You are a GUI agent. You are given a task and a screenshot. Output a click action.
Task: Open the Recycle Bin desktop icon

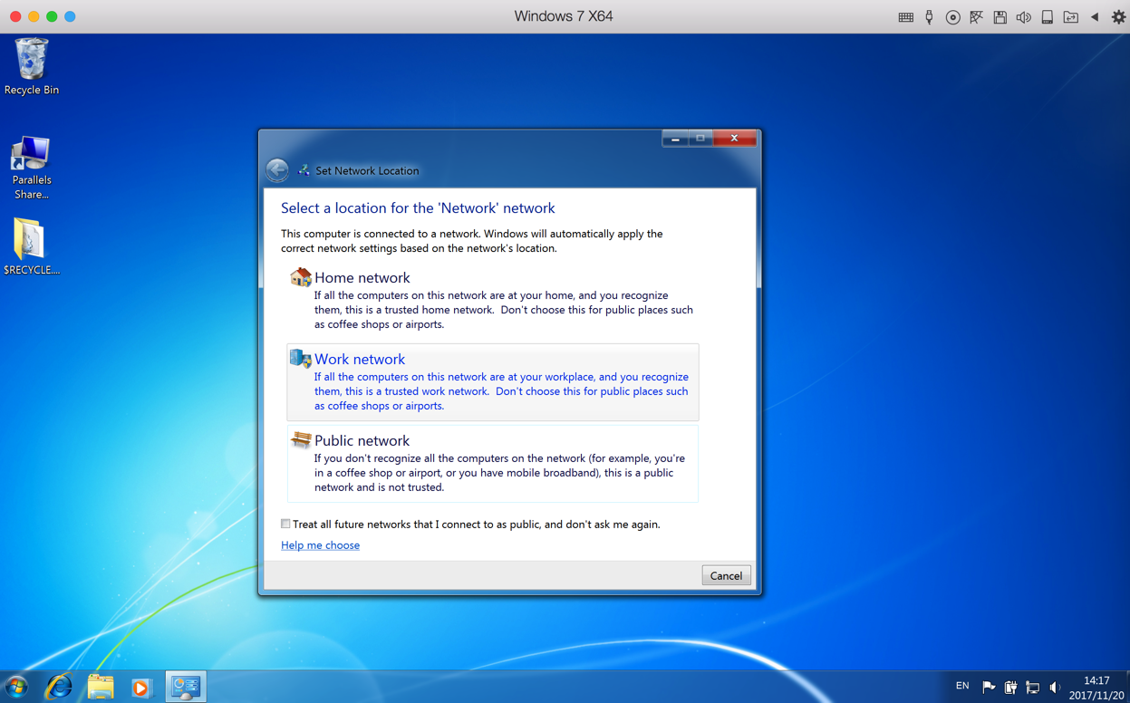point(32,66)
